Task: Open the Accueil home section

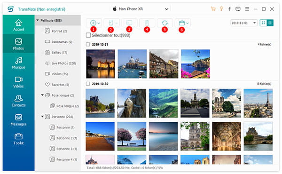Action: (x=18, y=24)
